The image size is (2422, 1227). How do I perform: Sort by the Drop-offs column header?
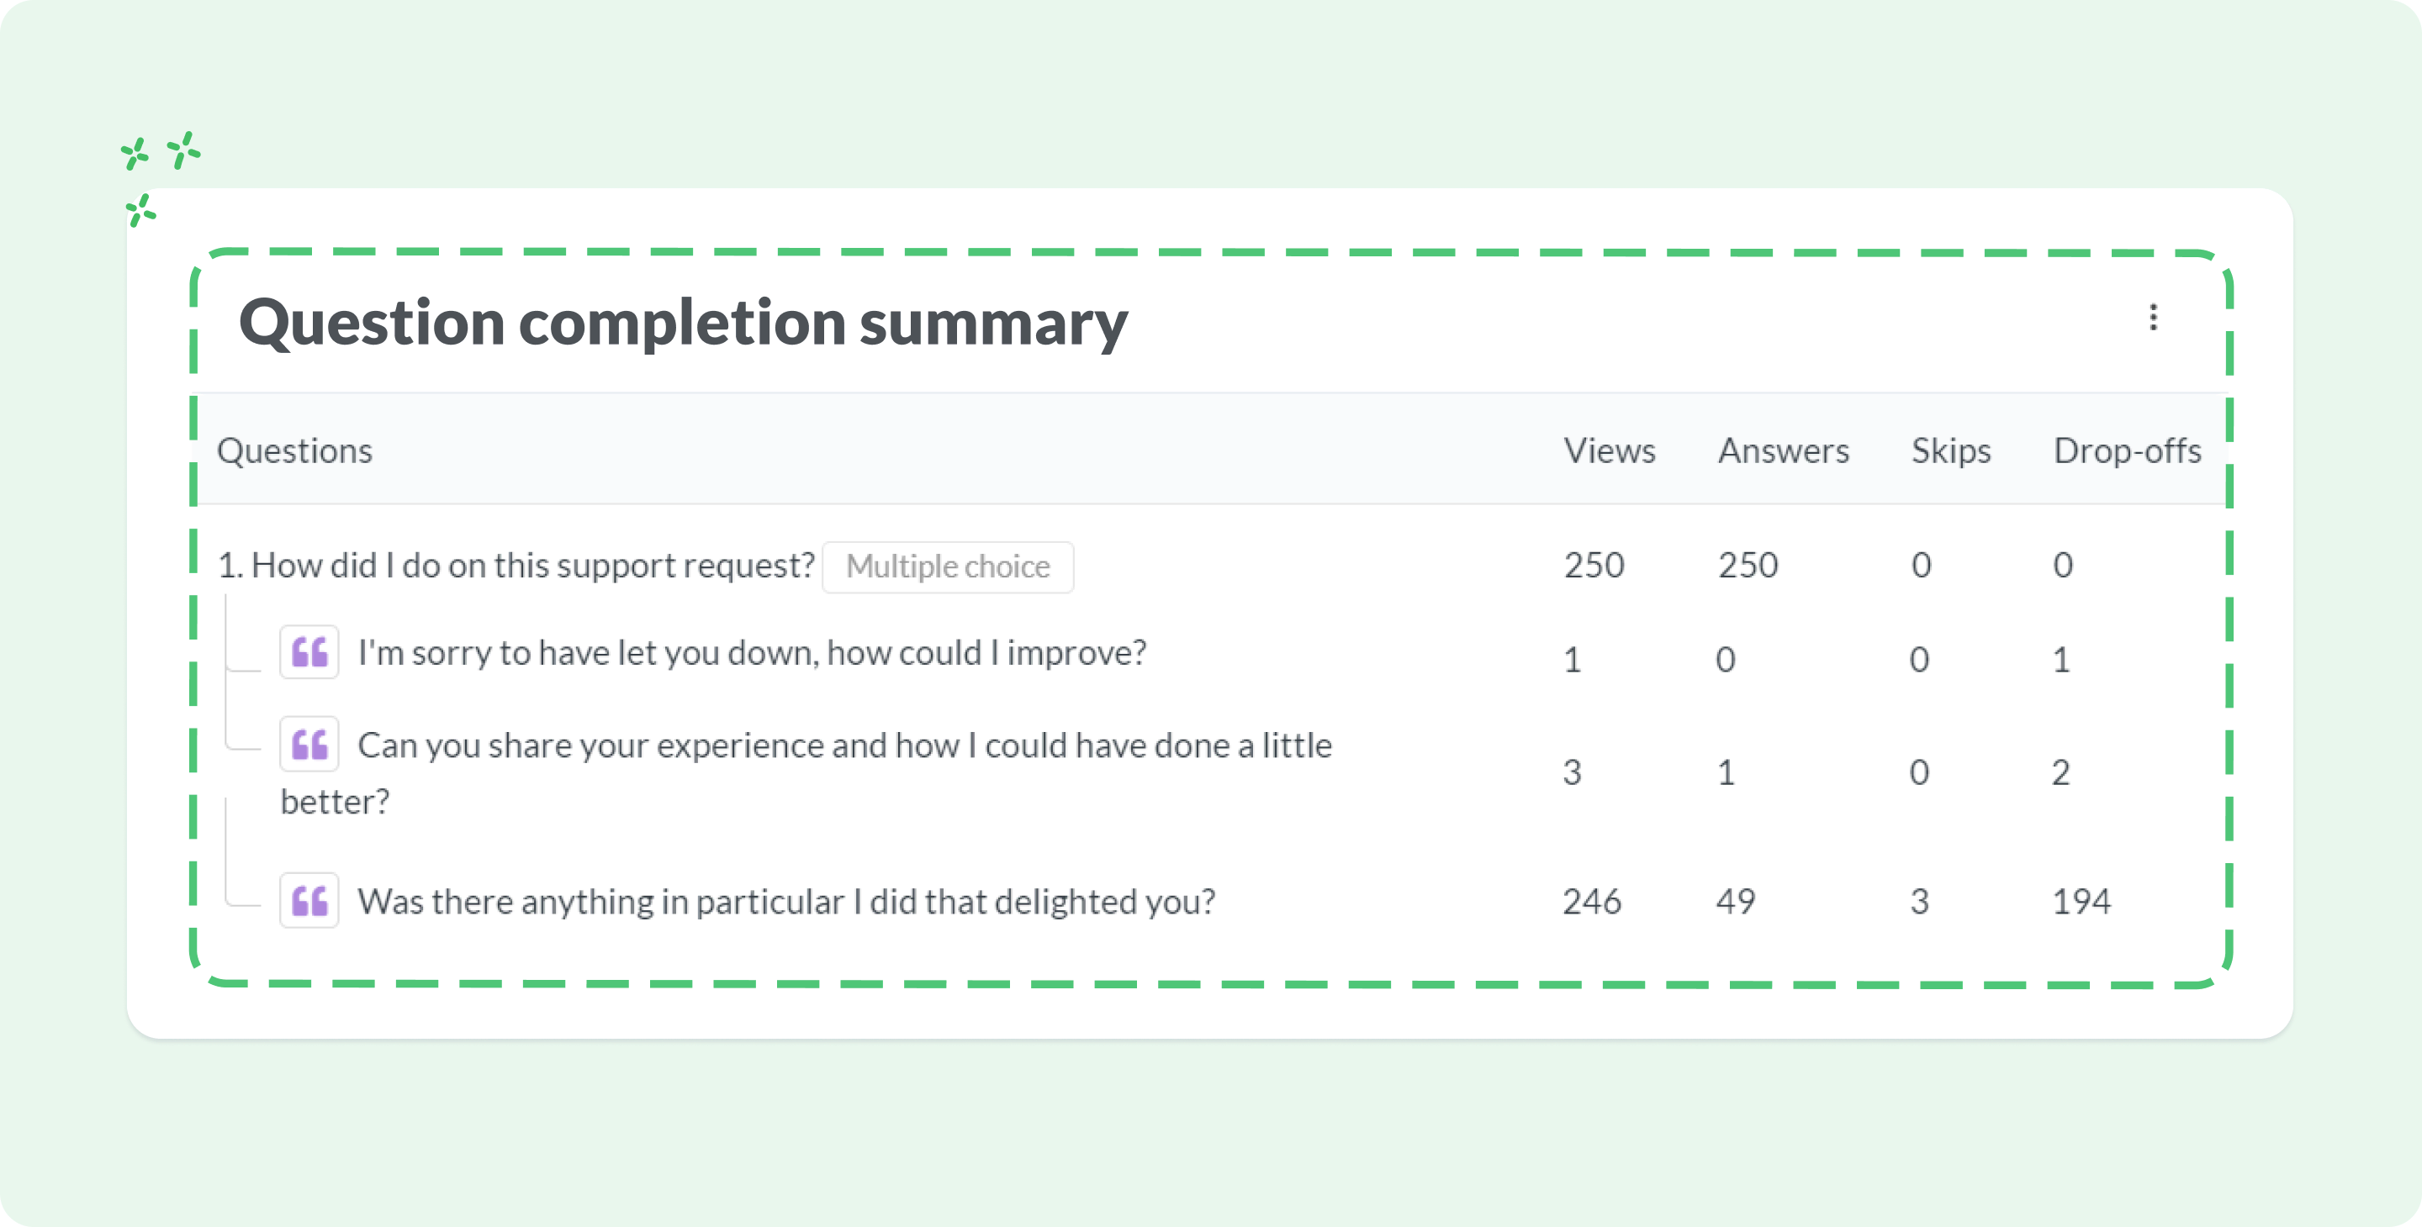click(2127, 451)
